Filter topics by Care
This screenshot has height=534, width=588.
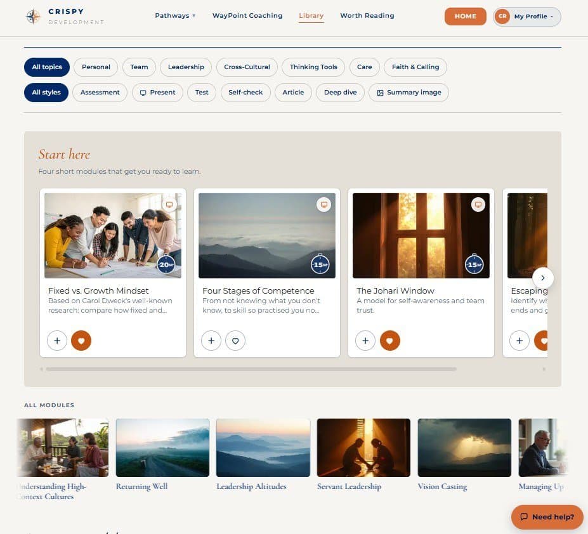pyautogui.click(x=365, y=67)
